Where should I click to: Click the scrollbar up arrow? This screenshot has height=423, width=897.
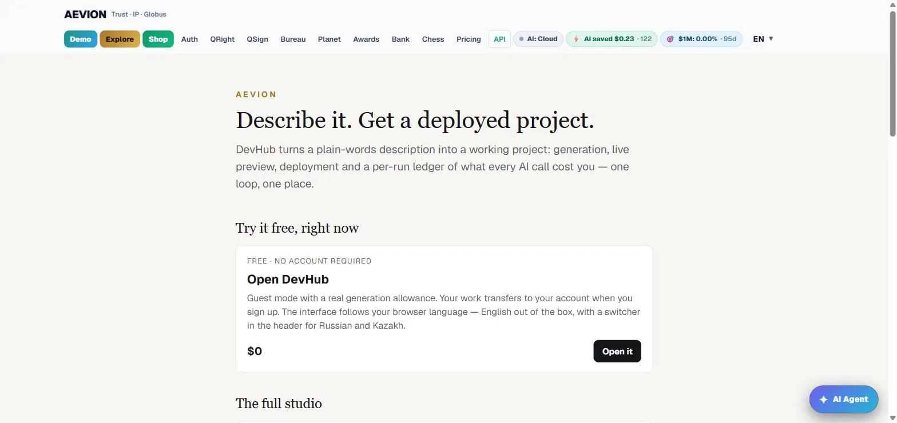892,5
